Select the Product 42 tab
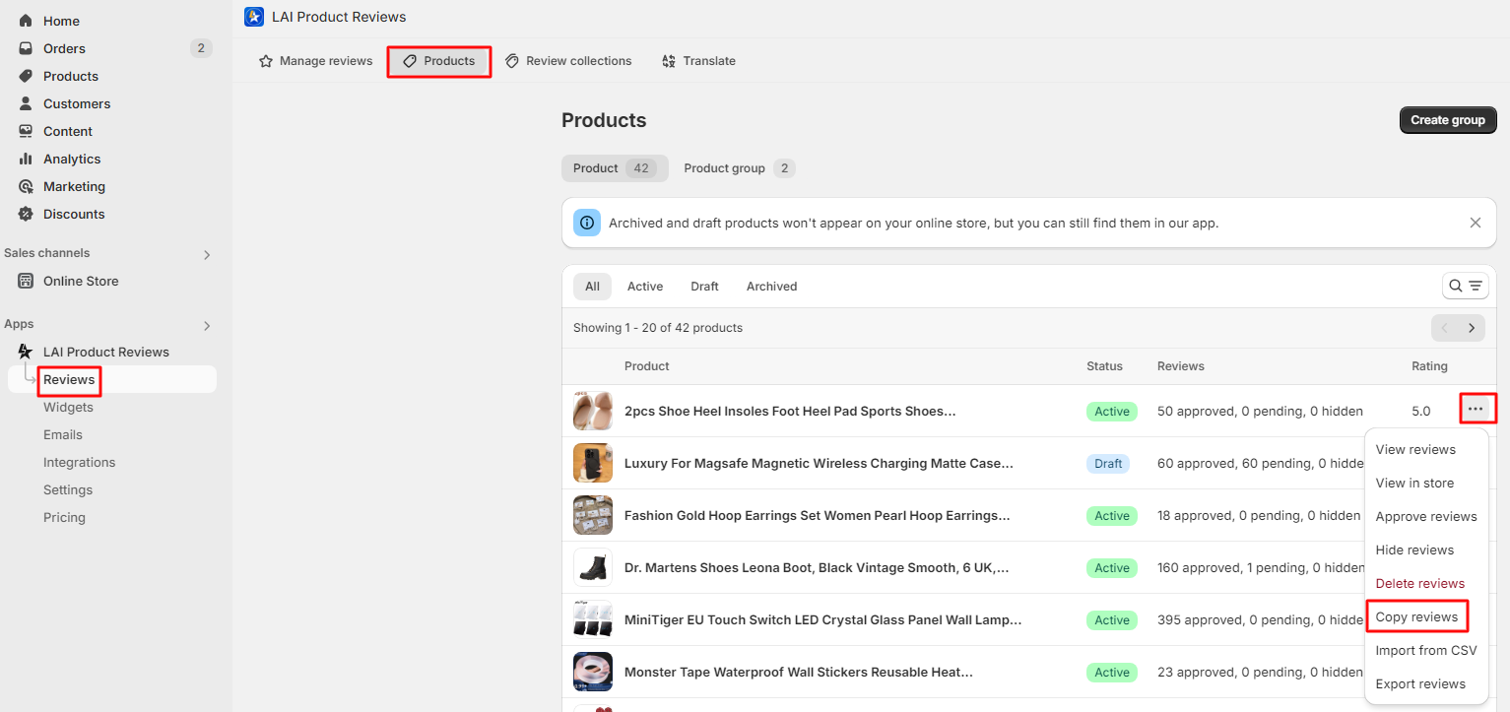 pos(615,168)
